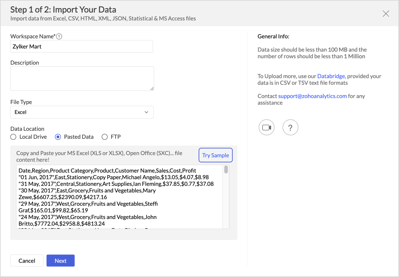
Task: Open the video tutorial camera icon
Action: pyautogui.click(x=266, y=128)
